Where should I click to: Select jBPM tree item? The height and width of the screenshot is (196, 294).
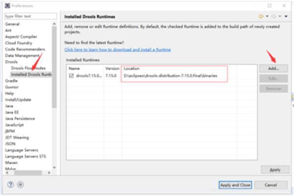(x=10, y=131)
